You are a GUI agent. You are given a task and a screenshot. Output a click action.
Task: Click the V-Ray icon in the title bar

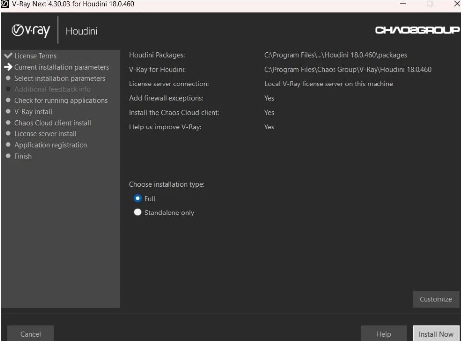tap(5, 4)
